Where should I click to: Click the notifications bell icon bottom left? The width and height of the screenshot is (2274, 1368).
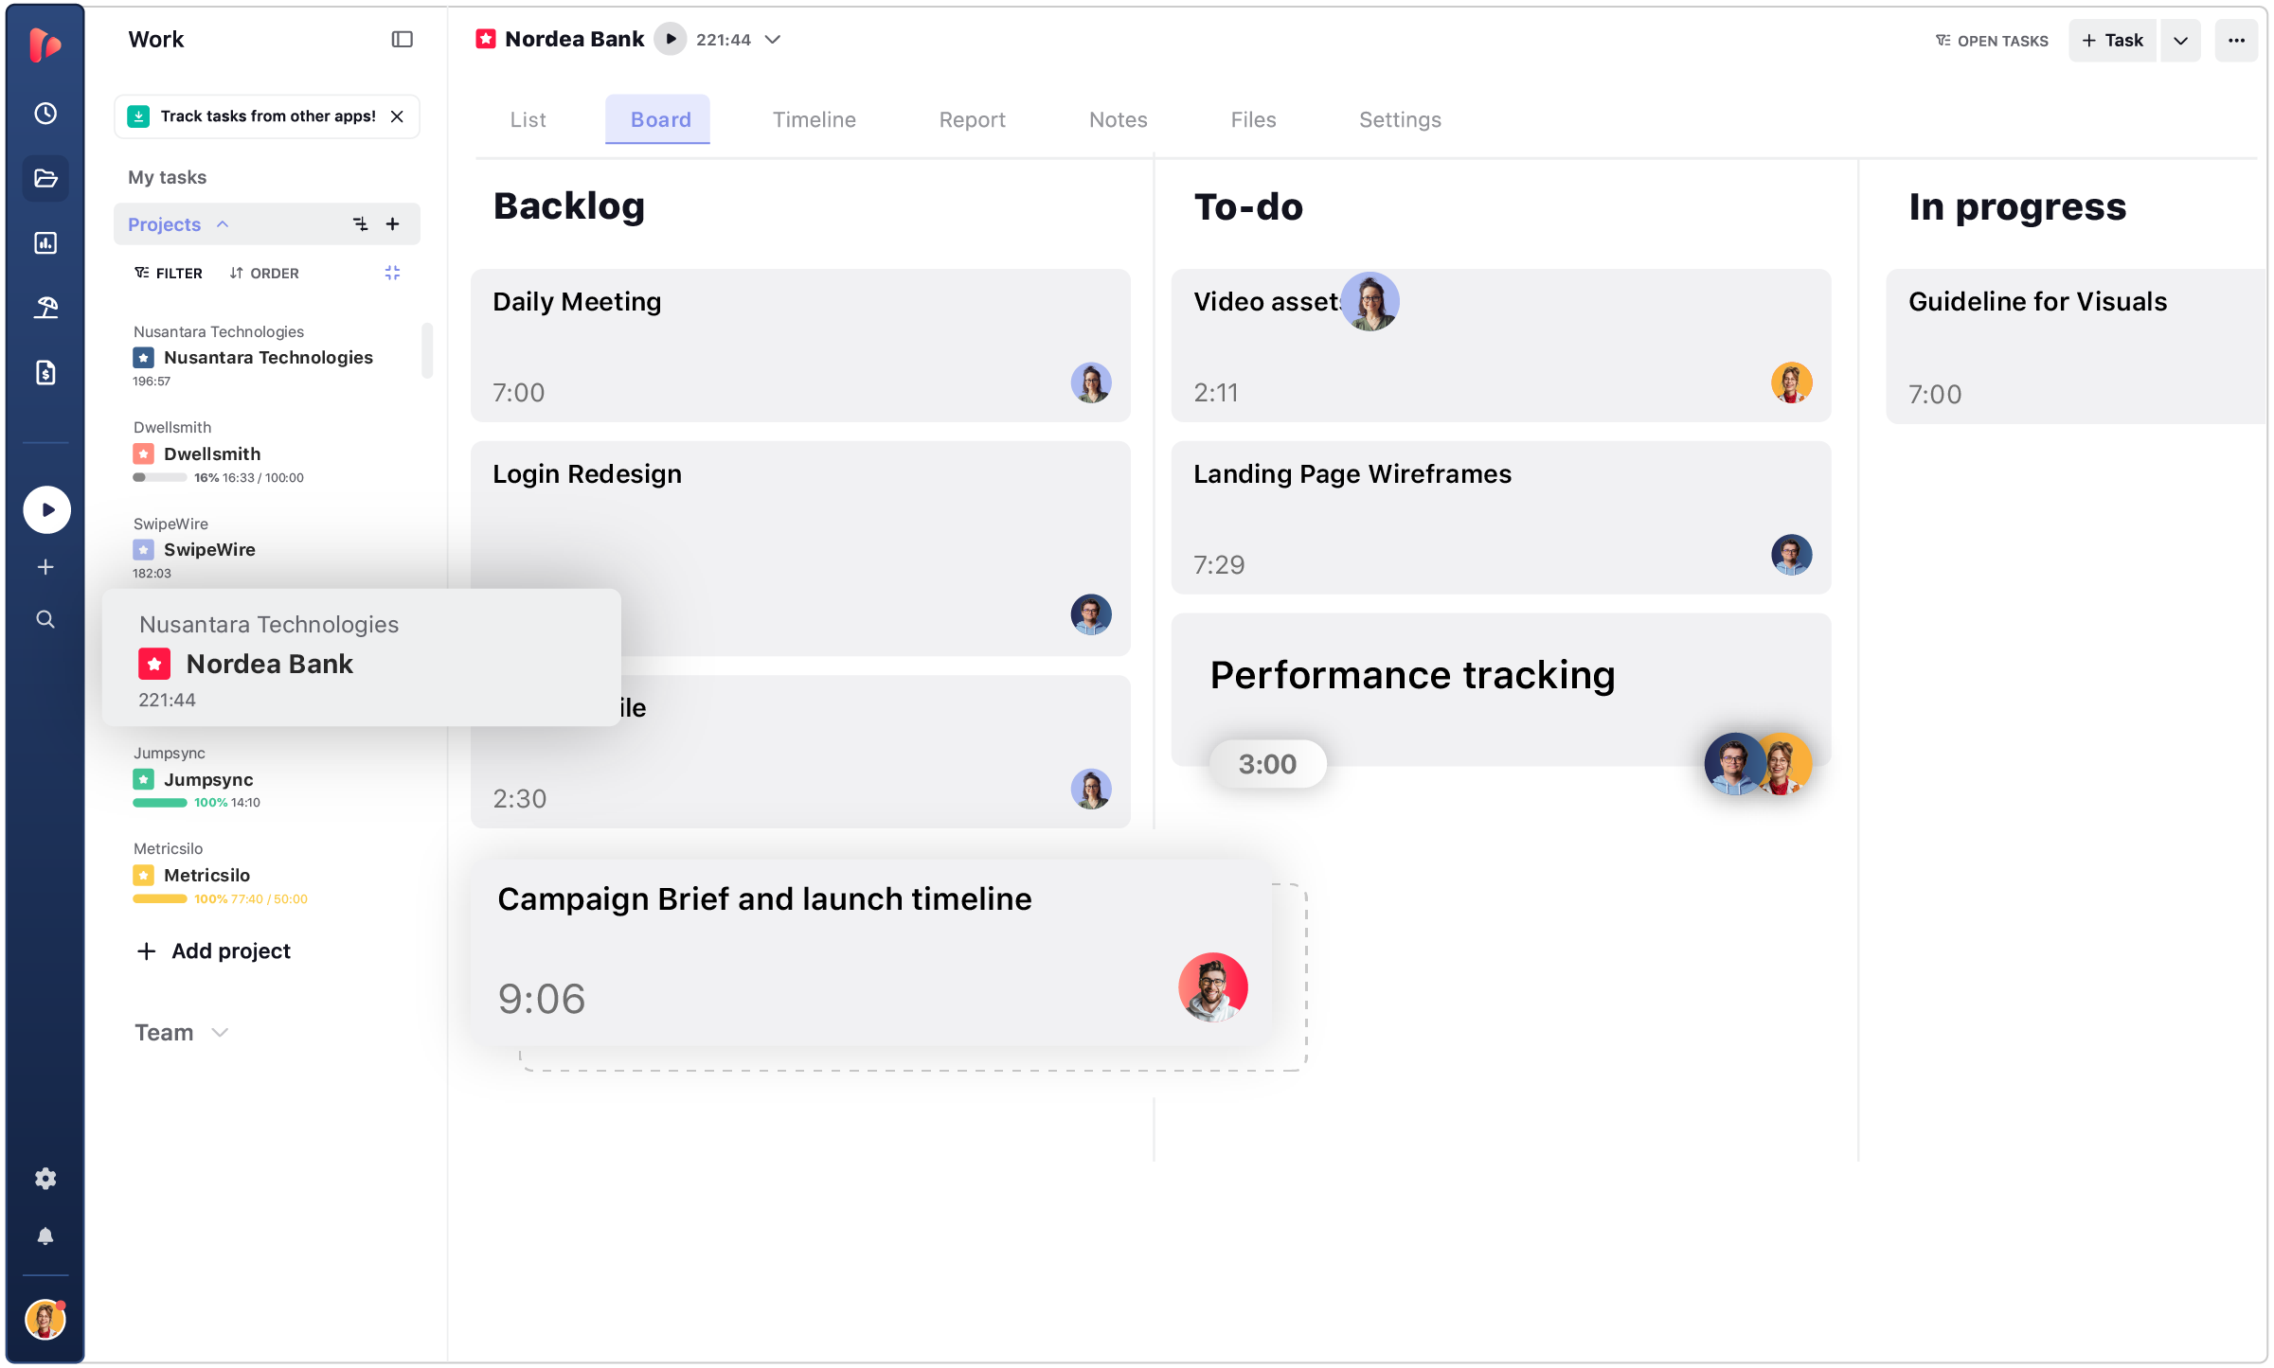tap(45, 1236)
